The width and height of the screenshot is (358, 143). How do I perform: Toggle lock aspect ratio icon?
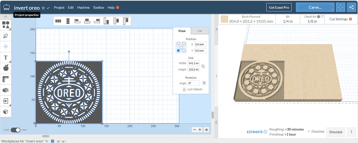(203, 66)
